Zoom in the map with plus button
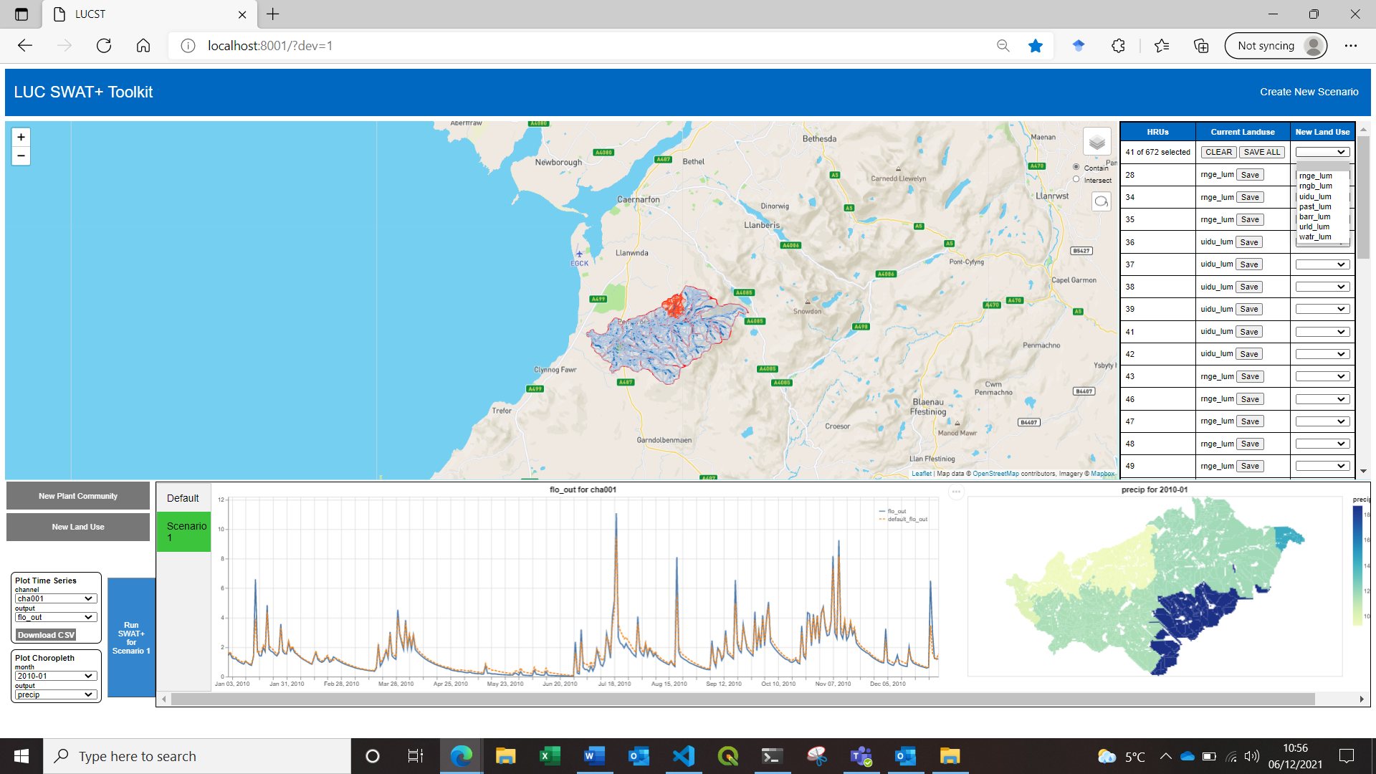 tap(21, 137)
